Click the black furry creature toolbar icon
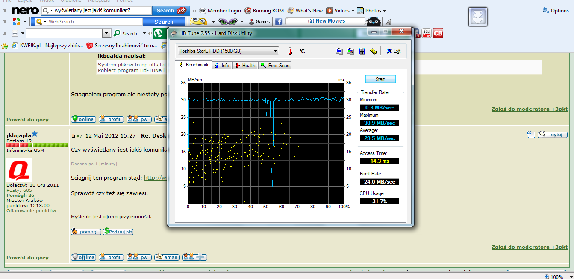 tap(374, 21)
